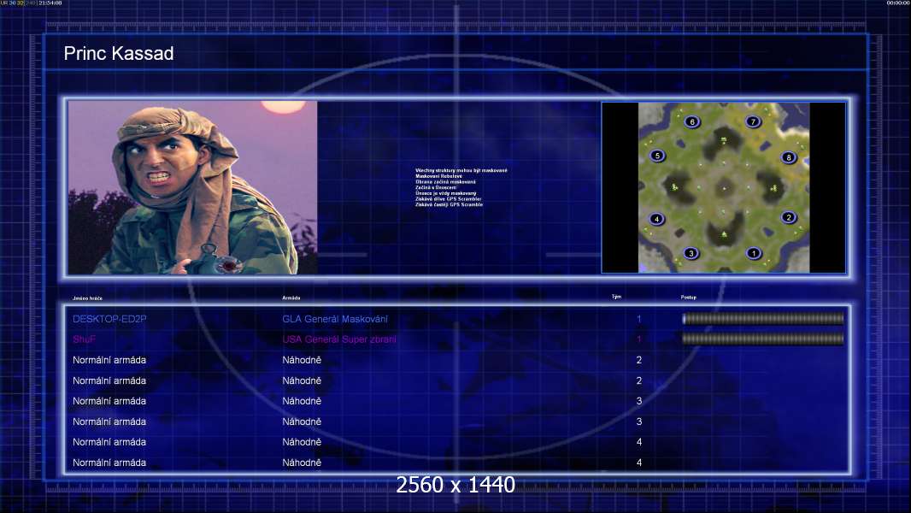
Task: Select player name 'ShuF'
Action: (x=84, y=339)
